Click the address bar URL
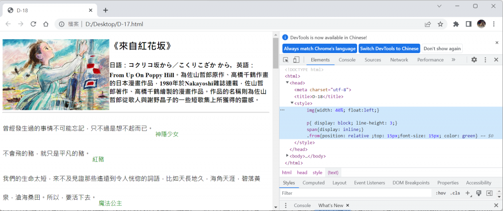 114,24
